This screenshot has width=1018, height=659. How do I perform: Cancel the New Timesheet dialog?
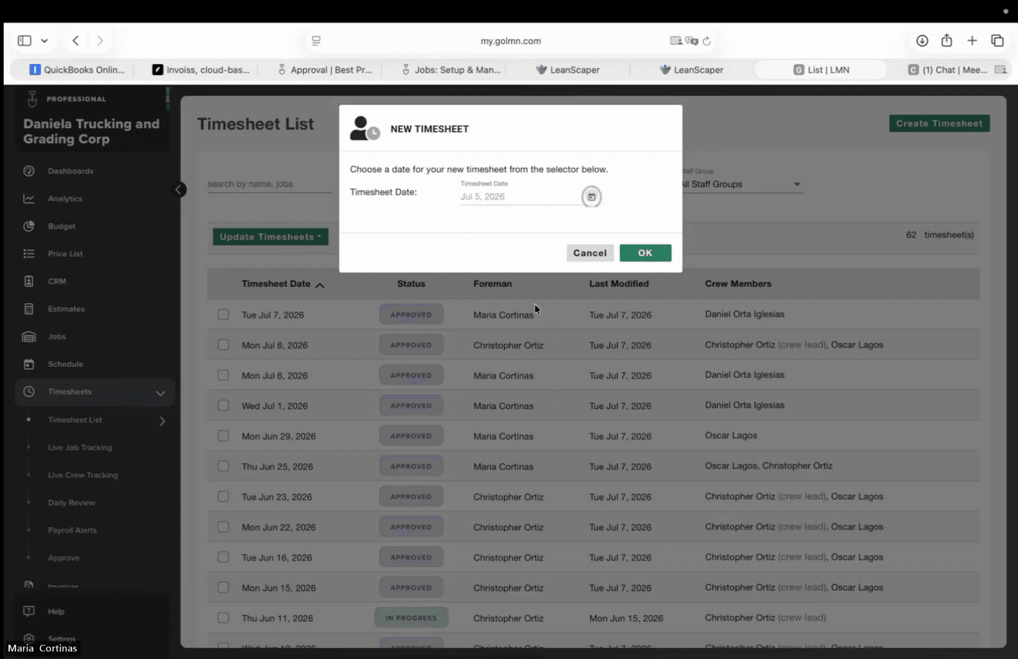pyautogui.click(x=590, y=253)
